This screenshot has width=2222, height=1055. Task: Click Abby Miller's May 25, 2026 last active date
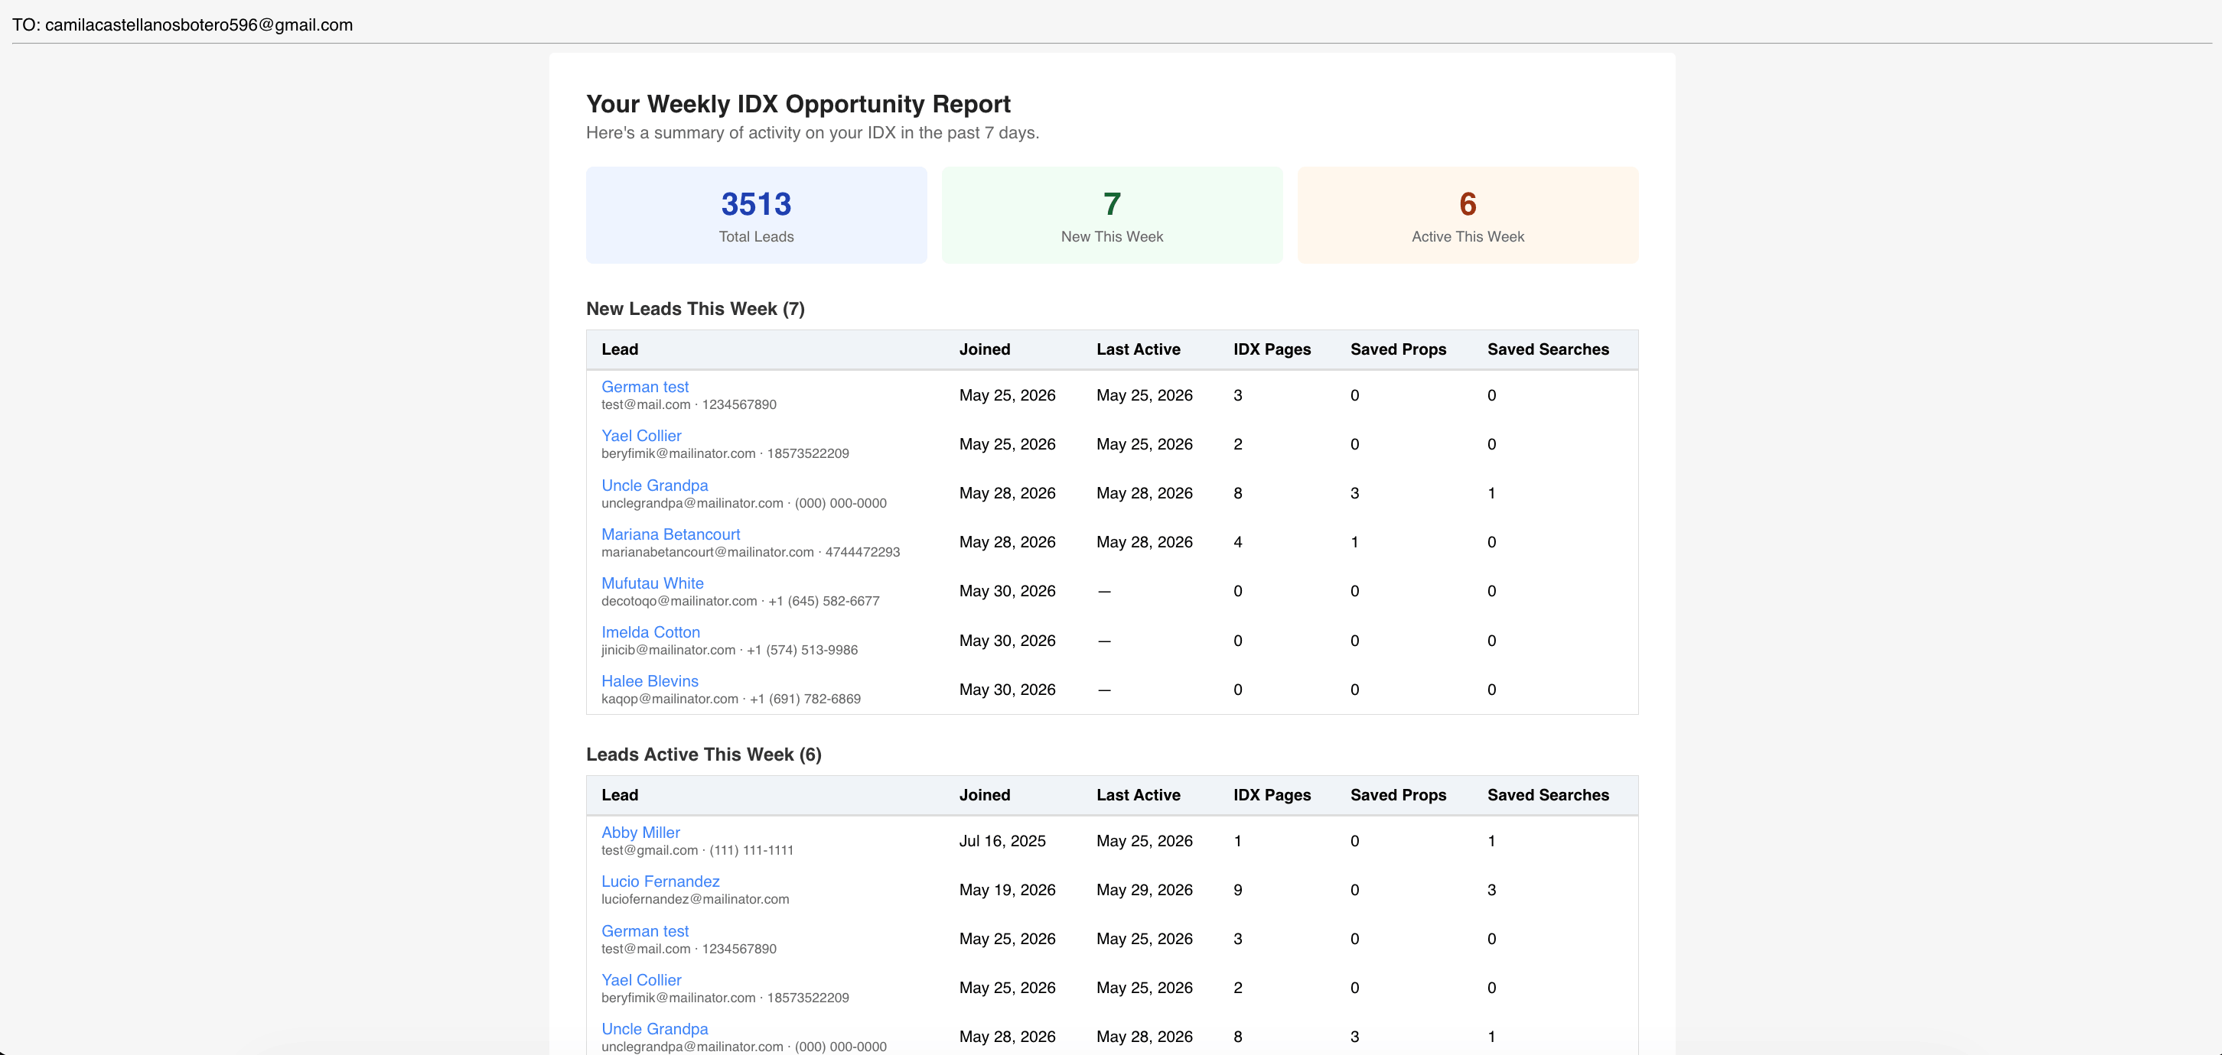pyautogui.click(x=1145, y=841)
